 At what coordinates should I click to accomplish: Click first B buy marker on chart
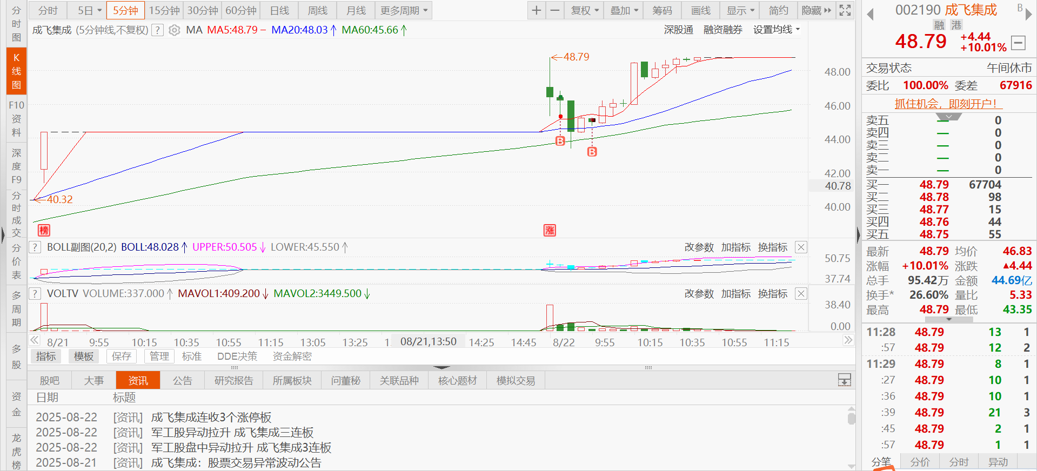click(x=560, y=141)
